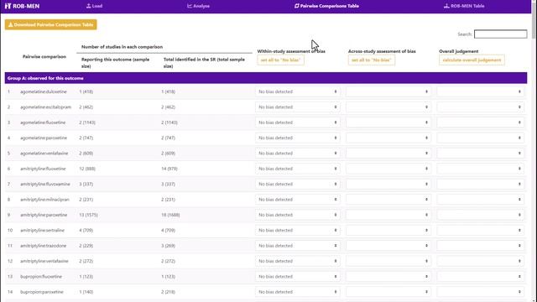Screen dimensions: 537x302
Task: Select the bupropion:paroxetine comparison name
Action: click(x=42, y=292)
